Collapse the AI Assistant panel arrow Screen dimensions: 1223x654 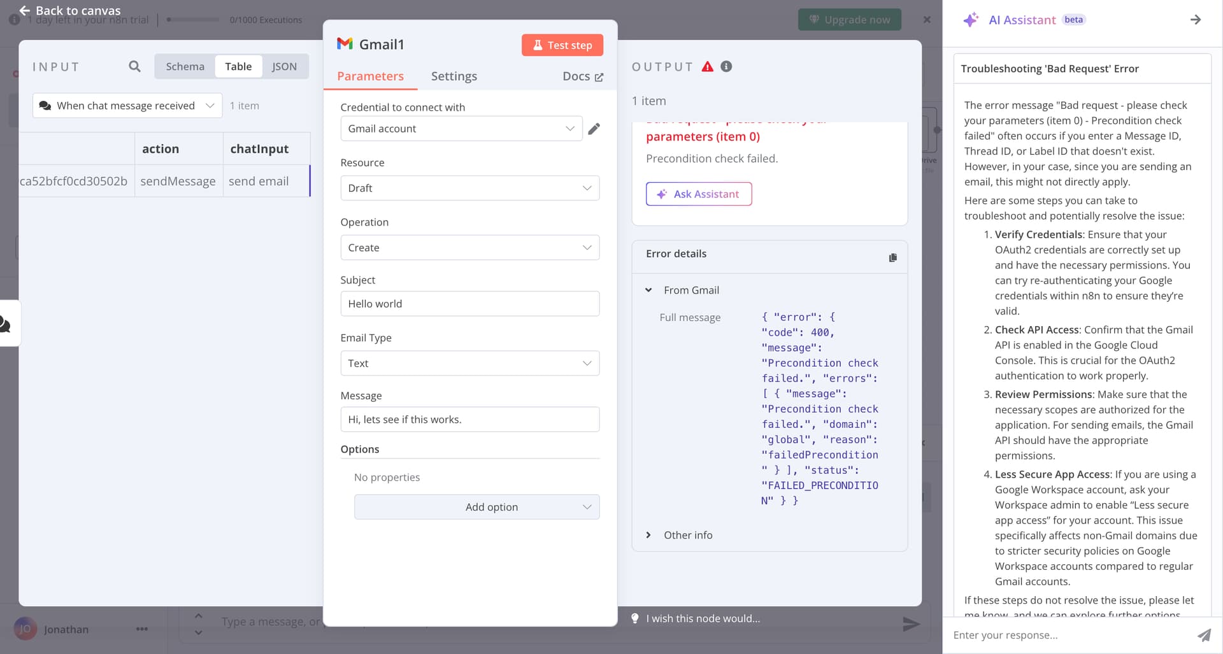(x=1196, y=20)
